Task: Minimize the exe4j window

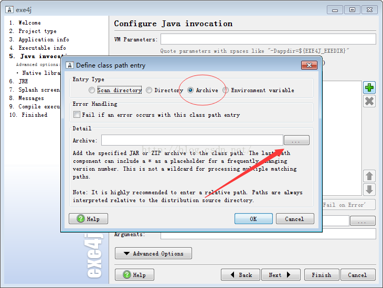Action: [x=335, y=10]
